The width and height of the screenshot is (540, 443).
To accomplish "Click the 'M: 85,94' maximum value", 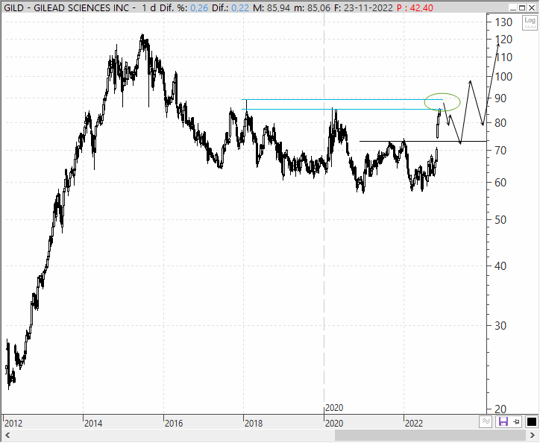I will coord(271,8).
